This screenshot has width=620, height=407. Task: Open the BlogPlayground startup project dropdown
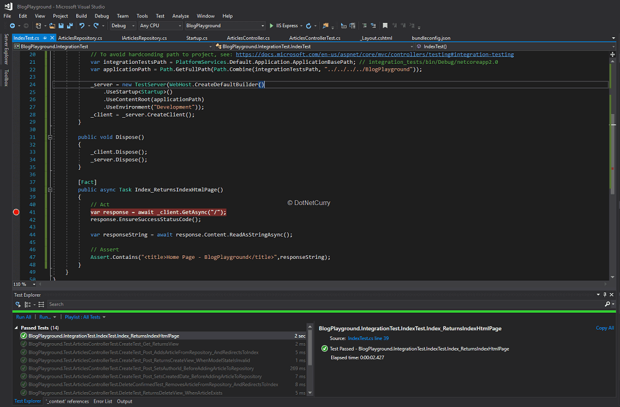coord(224,25)
